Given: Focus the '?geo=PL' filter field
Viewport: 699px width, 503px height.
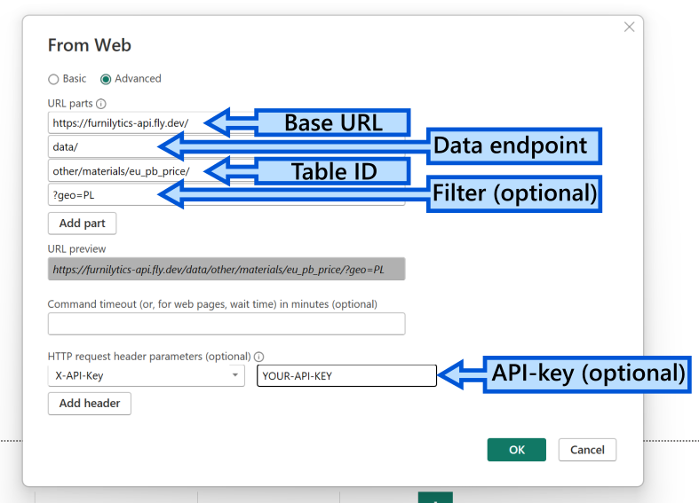Looking at the screenshot, I should 226,195.
